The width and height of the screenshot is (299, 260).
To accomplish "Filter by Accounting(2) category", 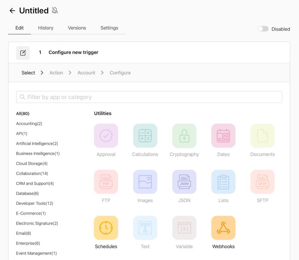I will (x=29, y=124).
